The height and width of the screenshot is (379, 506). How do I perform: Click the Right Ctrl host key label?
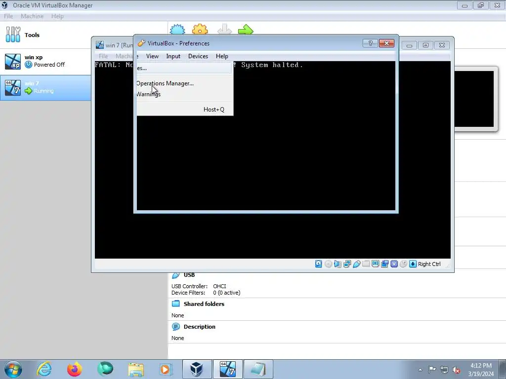(429, 264)
